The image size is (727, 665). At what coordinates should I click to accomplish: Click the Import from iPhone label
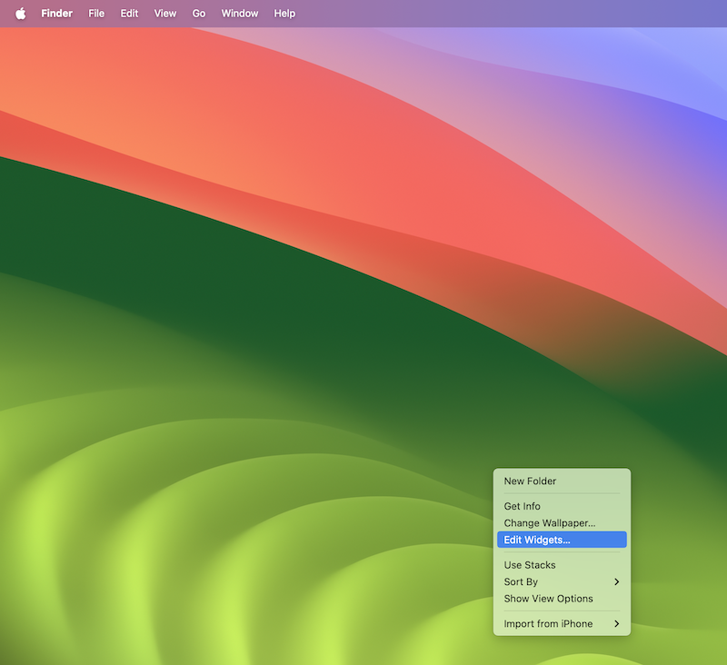tap(548, 624)
